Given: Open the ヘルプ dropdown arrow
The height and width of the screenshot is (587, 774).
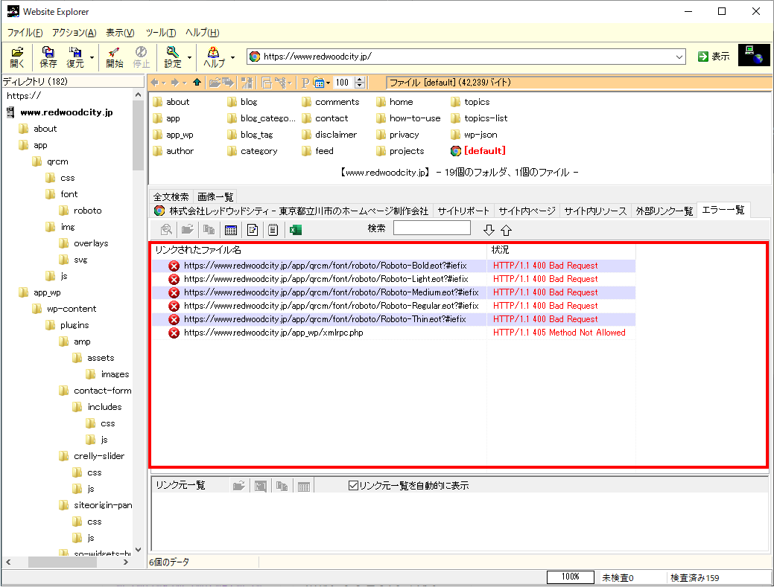Looking at the screenshot, I should click(233, 58).
